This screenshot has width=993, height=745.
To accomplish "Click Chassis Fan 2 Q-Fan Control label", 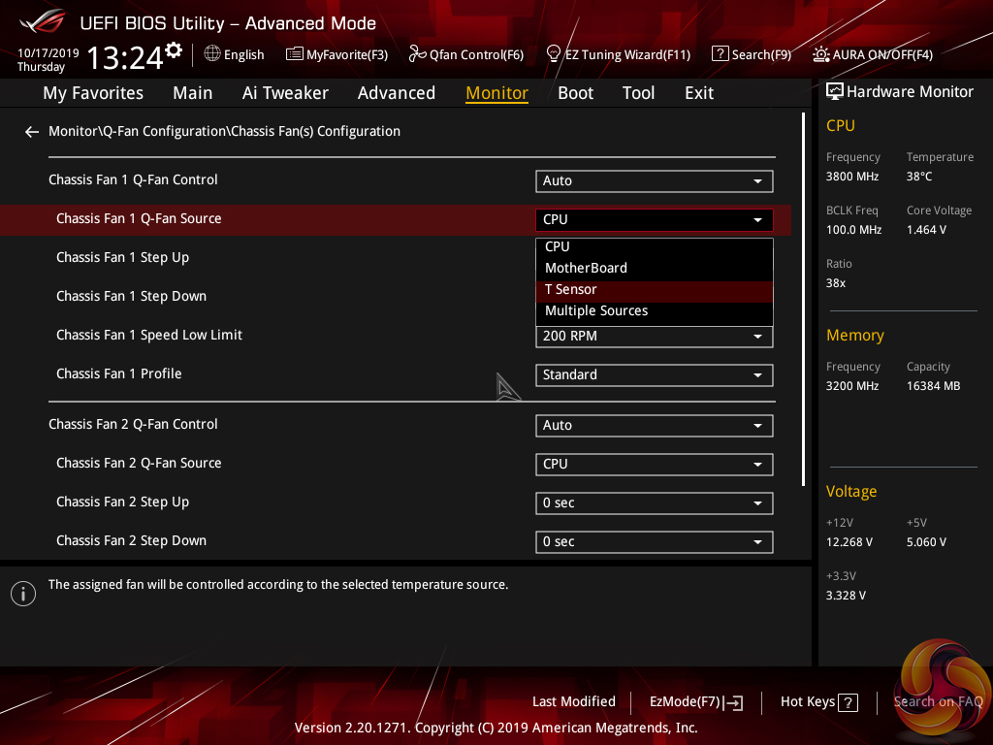I will [x=133, y=425].
